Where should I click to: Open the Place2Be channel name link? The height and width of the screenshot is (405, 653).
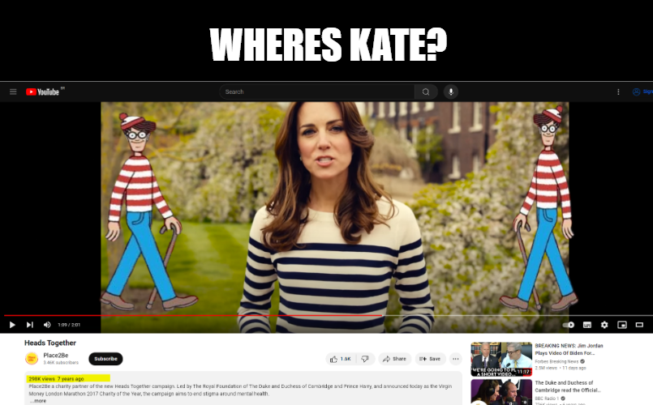[56, 355]
